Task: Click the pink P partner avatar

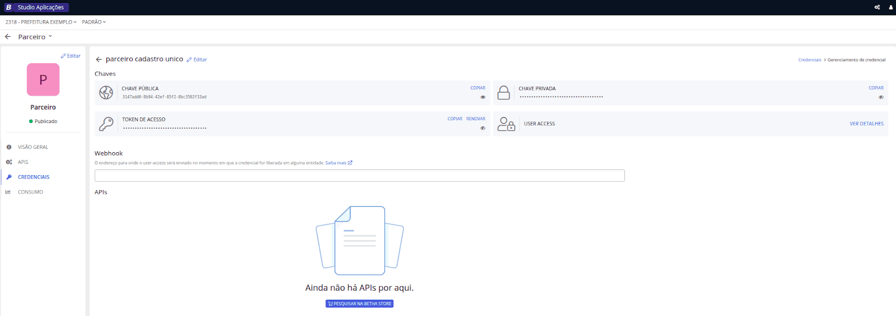Action: pyautogui.click(x=43, y=79)
